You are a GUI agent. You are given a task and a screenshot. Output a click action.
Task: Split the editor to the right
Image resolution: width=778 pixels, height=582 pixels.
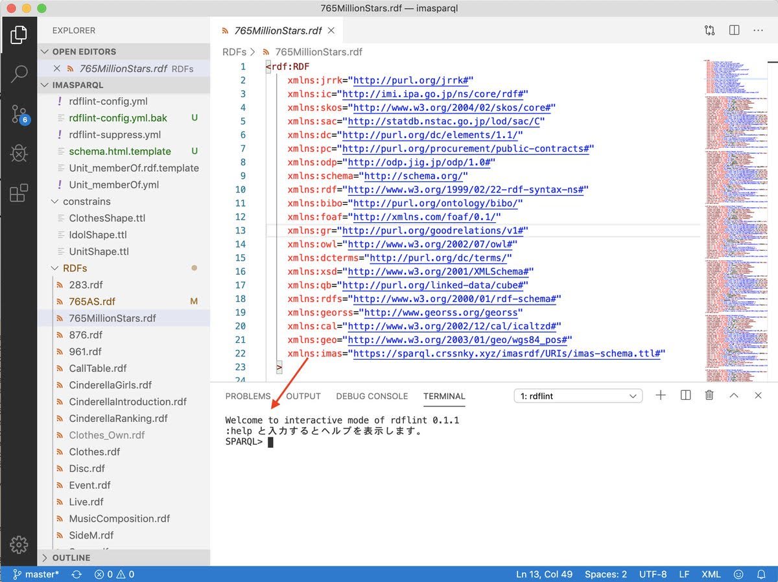(x=734, y=30)
